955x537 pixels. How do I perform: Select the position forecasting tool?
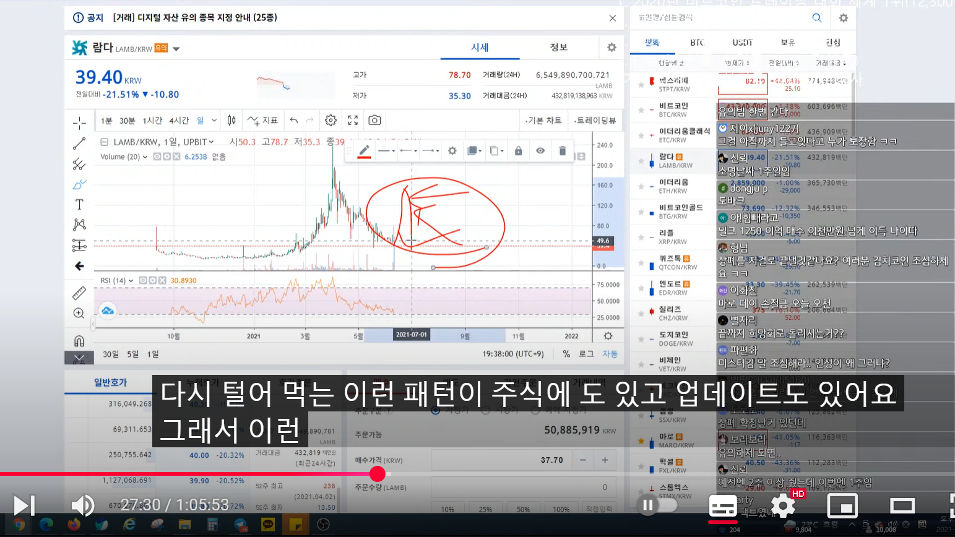point(79,246)
